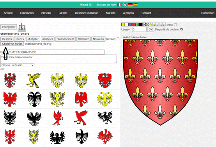Choose the yellow color swatch
216x147 pixels.
pyautogui.click(x=123, y=24)
